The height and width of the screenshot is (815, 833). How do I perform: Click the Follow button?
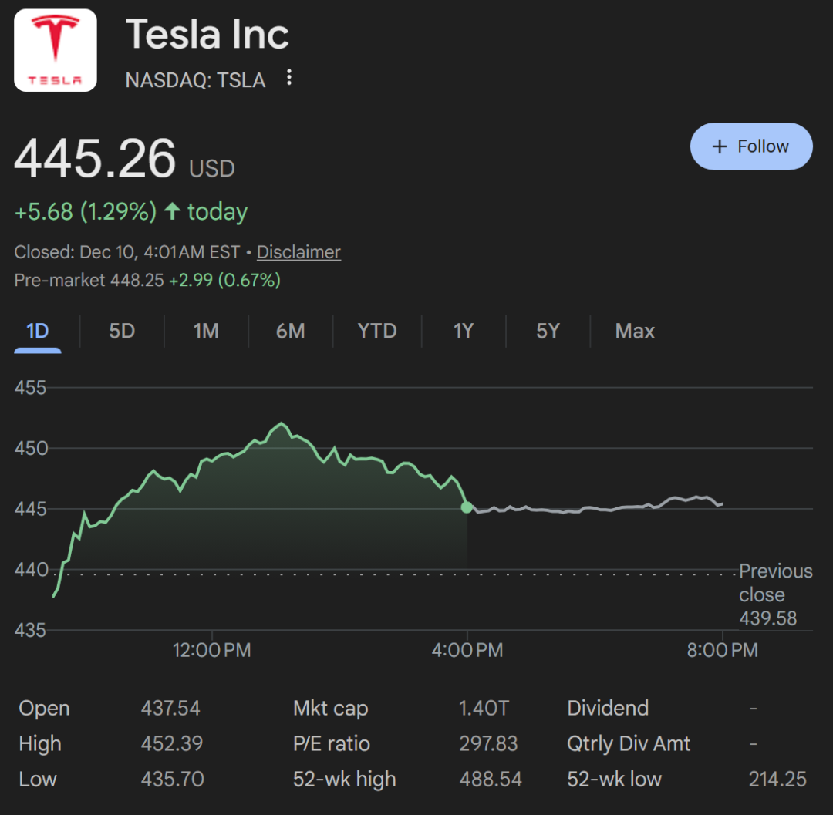point(751,146)
